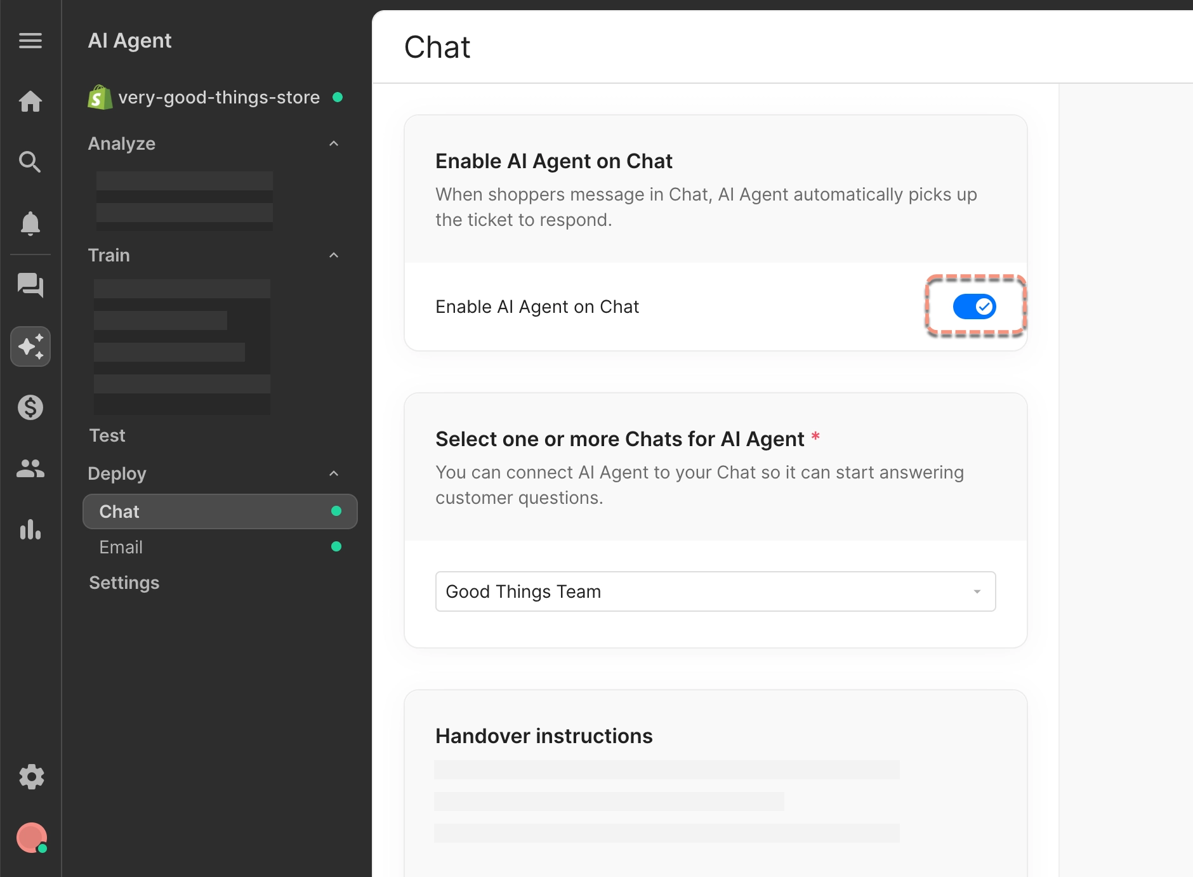Collapse the Deploy section
The height and width of the screenshot is (877, 1193).
tap(334, 474)
